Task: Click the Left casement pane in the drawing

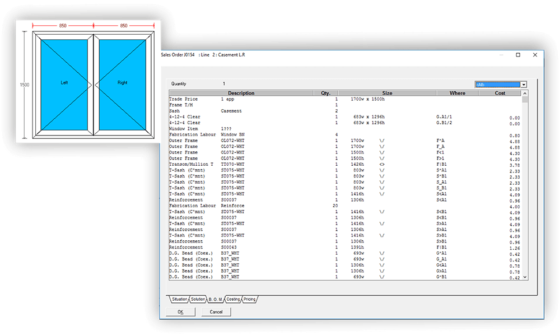Action: [x=63, y=82]
